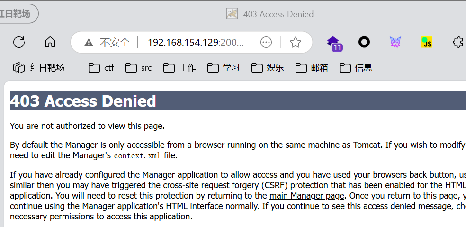Image resolution: width=466 pixels, height=227 pixels.
Task: Click 'You are not authorized to view this page.'
Action: pos(87,126)
